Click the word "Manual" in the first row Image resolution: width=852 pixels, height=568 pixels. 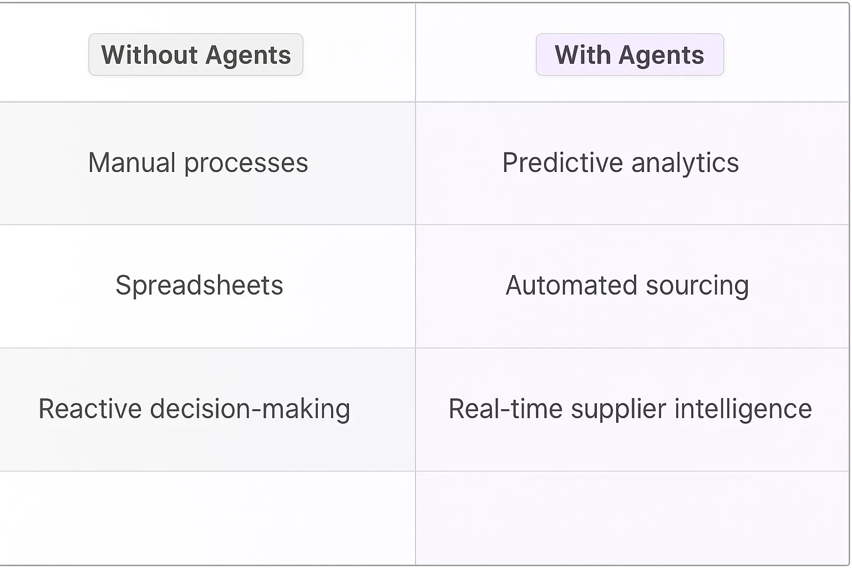click(132, 163)
